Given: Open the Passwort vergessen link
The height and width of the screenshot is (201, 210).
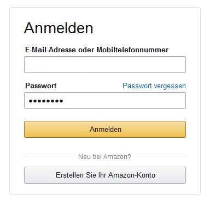Looking at the screenshot, I should (x=154, y=86).
